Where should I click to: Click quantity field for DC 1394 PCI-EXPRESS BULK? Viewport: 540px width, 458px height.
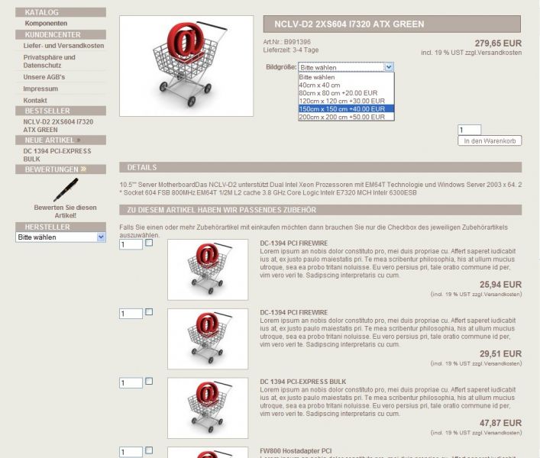(x=131, y=382)
